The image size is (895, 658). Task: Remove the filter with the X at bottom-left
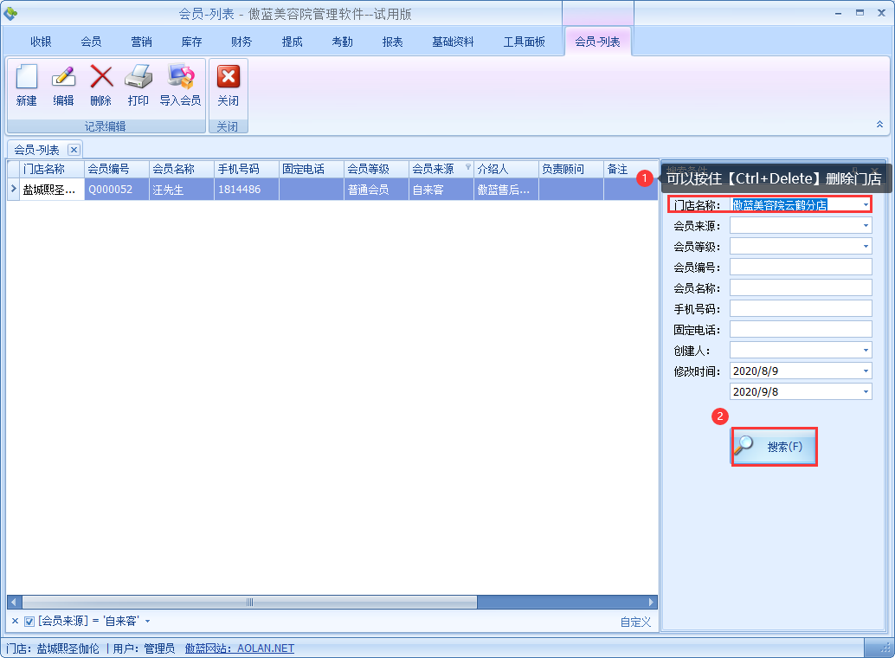[x=15, y=621]
